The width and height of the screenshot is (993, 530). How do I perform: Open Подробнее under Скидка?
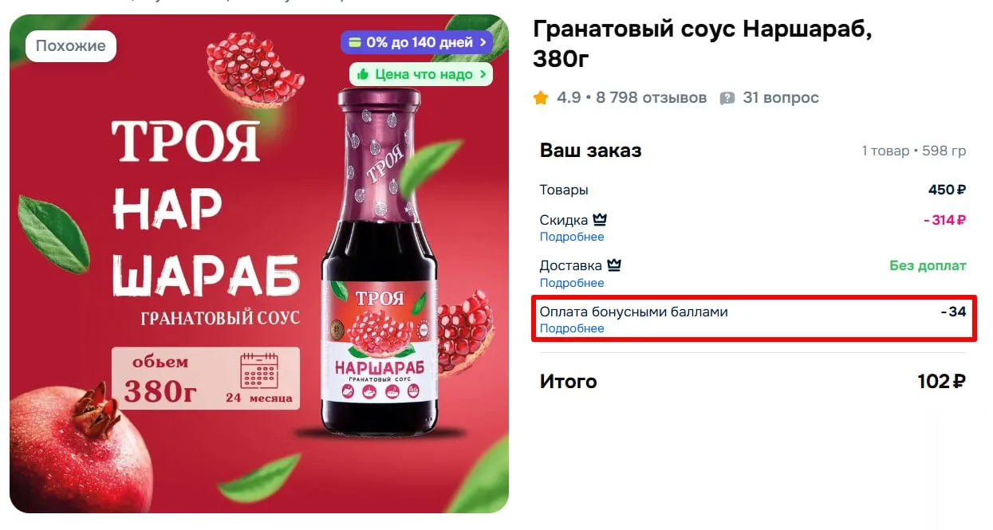tap(572, 237)
